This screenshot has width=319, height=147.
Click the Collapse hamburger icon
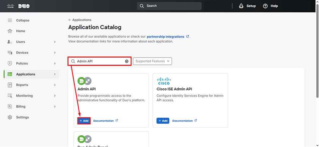10,20
